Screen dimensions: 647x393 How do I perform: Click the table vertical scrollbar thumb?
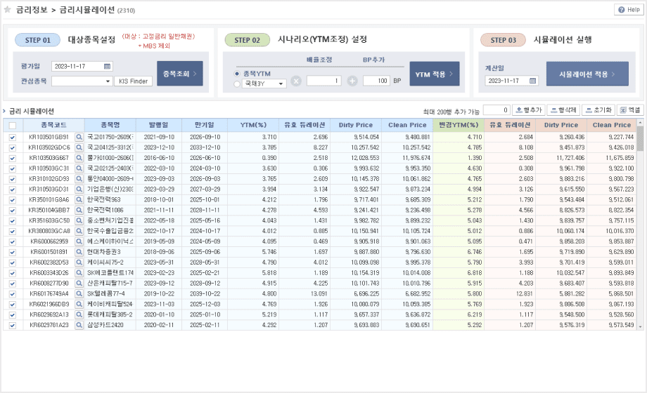click(640, 138)
